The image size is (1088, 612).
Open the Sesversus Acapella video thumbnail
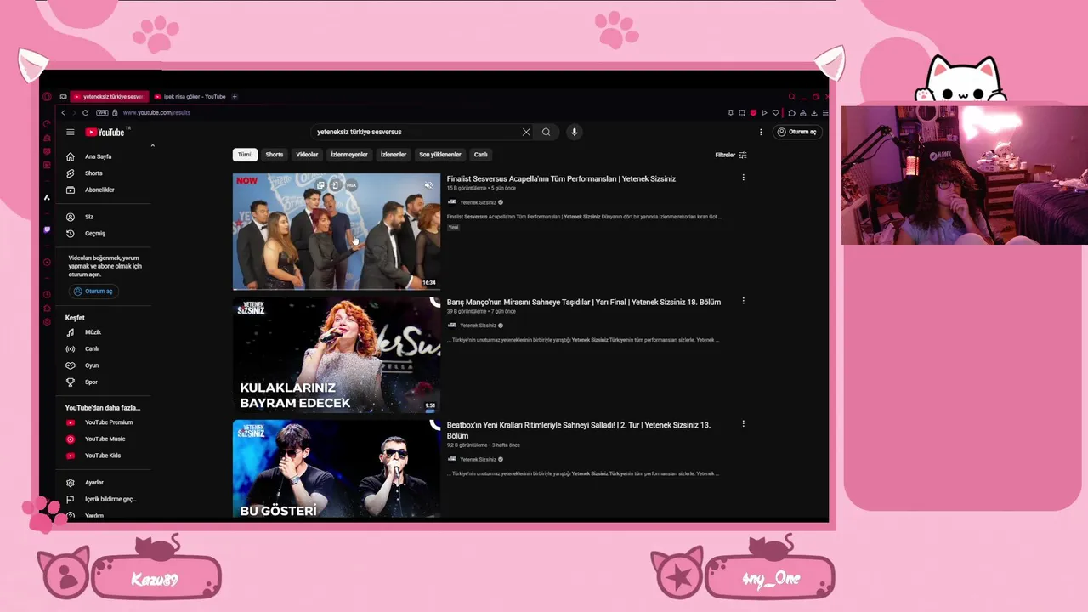pos(337,232)
